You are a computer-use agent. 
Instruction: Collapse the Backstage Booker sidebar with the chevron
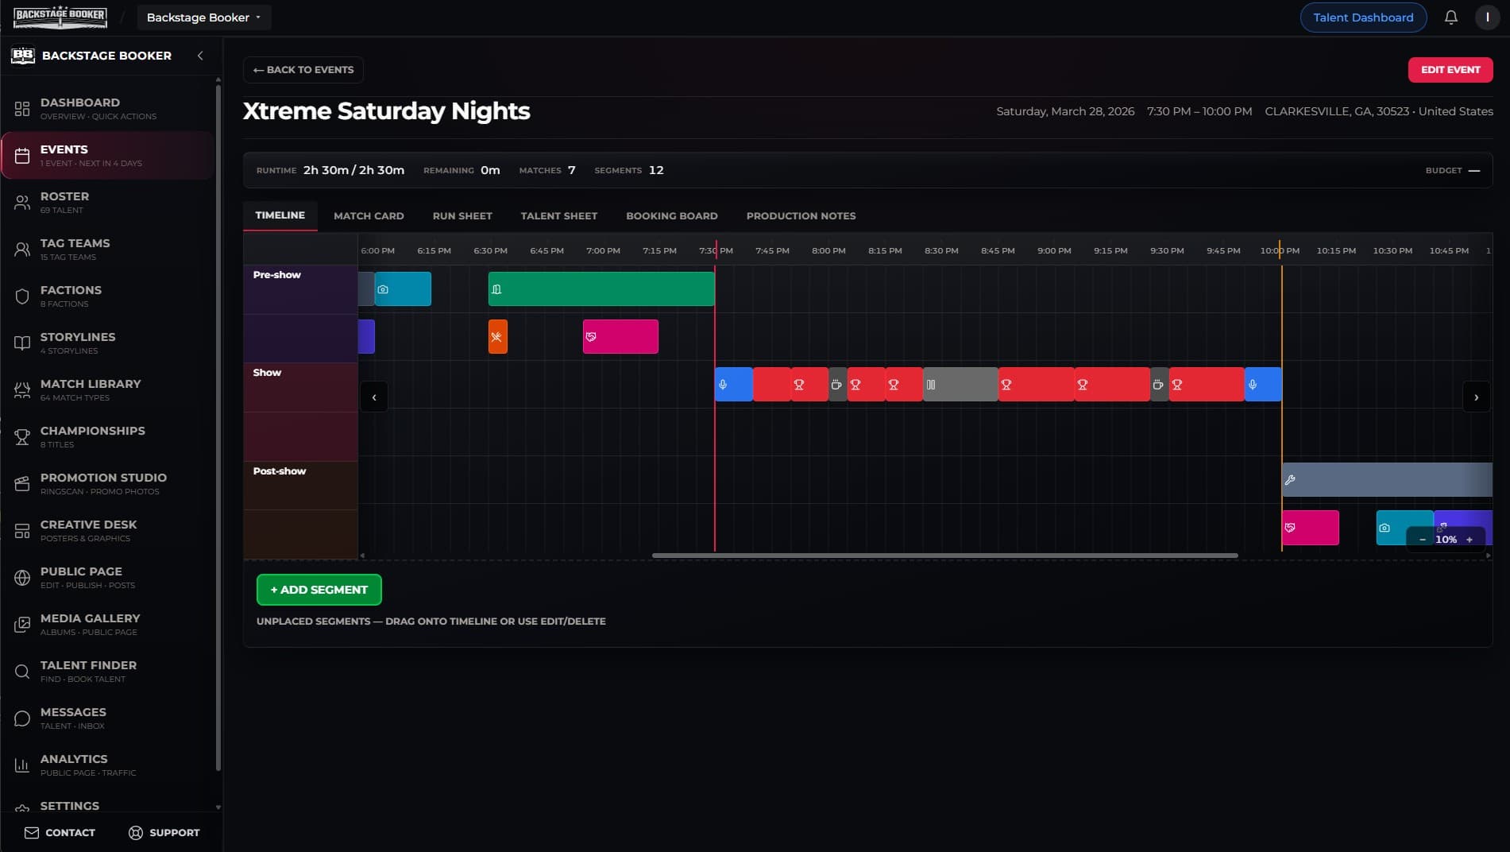coord(200,56)
